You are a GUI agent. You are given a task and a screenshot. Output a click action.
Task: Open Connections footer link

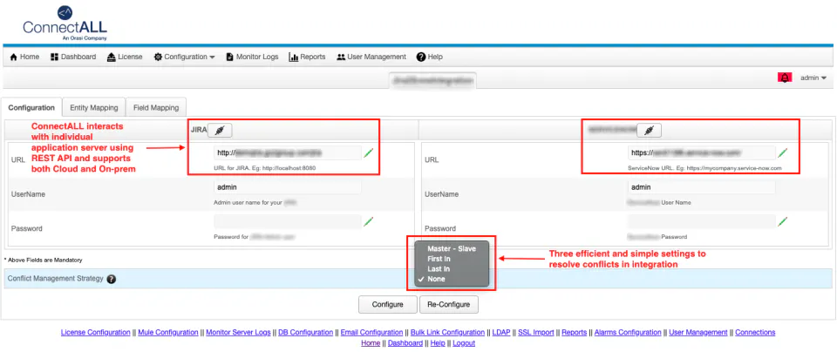(755, 332)
